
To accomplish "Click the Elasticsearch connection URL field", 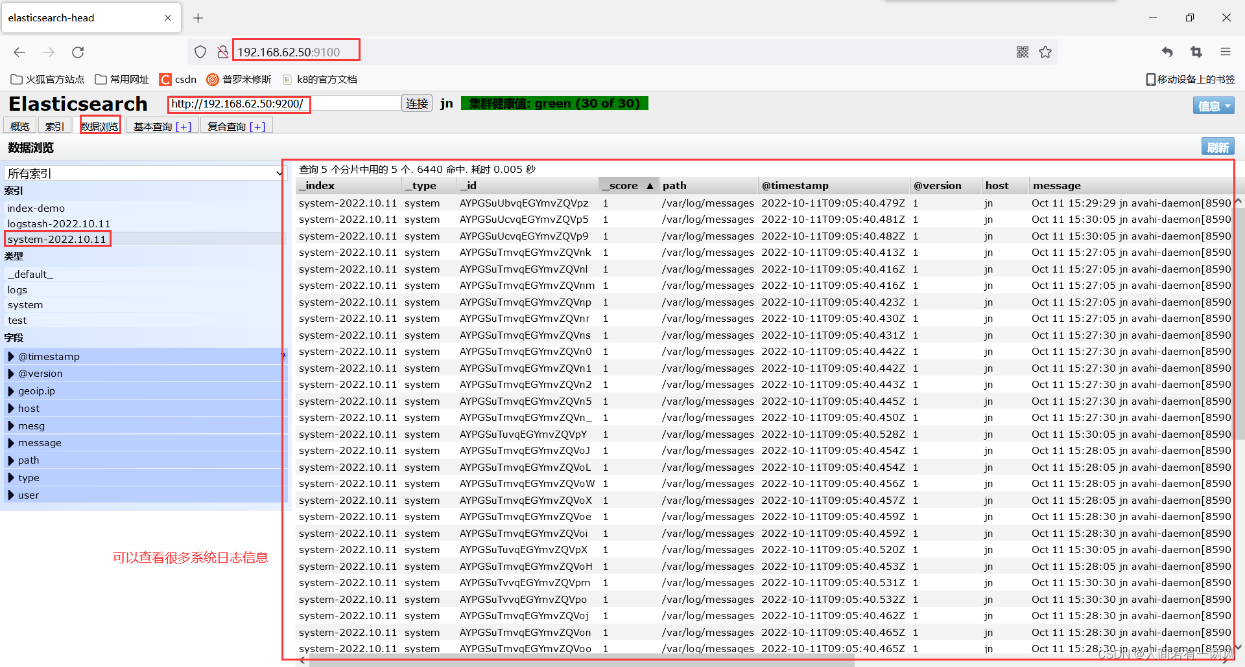I will [284, 104].
